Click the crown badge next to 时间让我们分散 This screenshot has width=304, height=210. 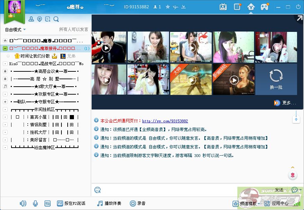[x=54, y=56]
